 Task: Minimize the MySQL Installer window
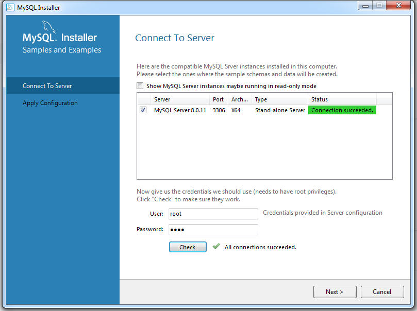(x=365, y=6)
